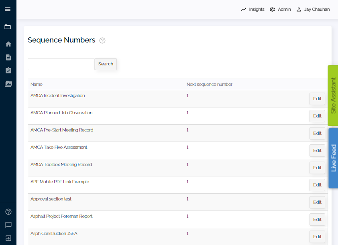Open the Asphalt Project Foreman Report link

[x=61, y=216]
